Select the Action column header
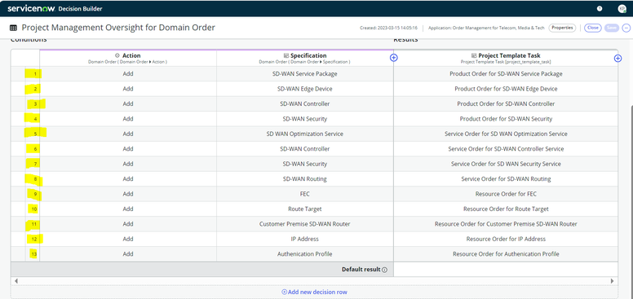This screenshot has width=633, height=299. click(128, 58)
